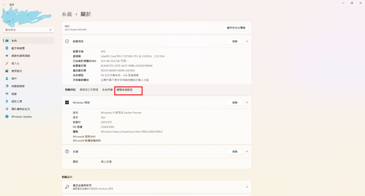Open 產品金鑰與啟用 related setting
Screen dimensions: 365x196
(156, 187)
